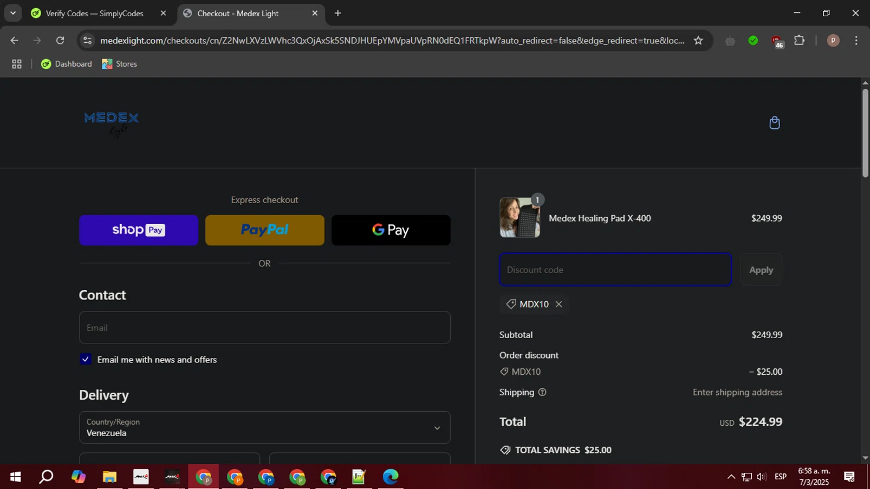Uncheck Email me with news and offers
This screenshot has height=489, width=870.
tap(86, 360)
